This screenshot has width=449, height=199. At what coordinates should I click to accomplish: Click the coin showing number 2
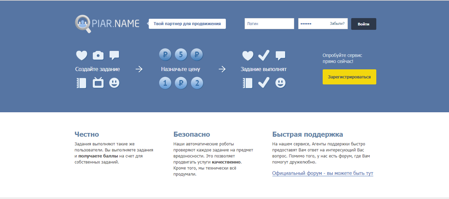pyautogui.click(x=197, y=83)
